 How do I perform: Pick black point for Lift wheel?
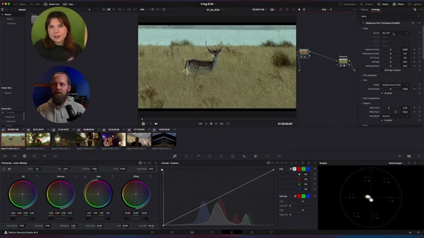tap(9, 177)
